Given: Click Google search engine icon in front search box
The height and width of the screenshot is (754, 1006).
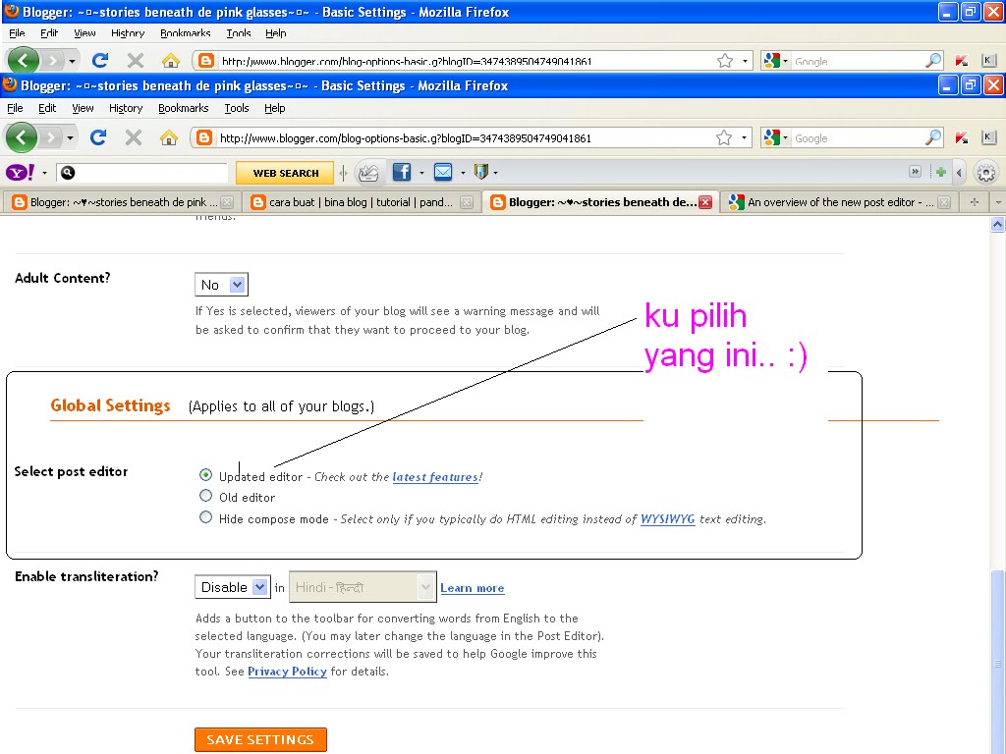Looking at the screenshot, I should pos(772,137).
